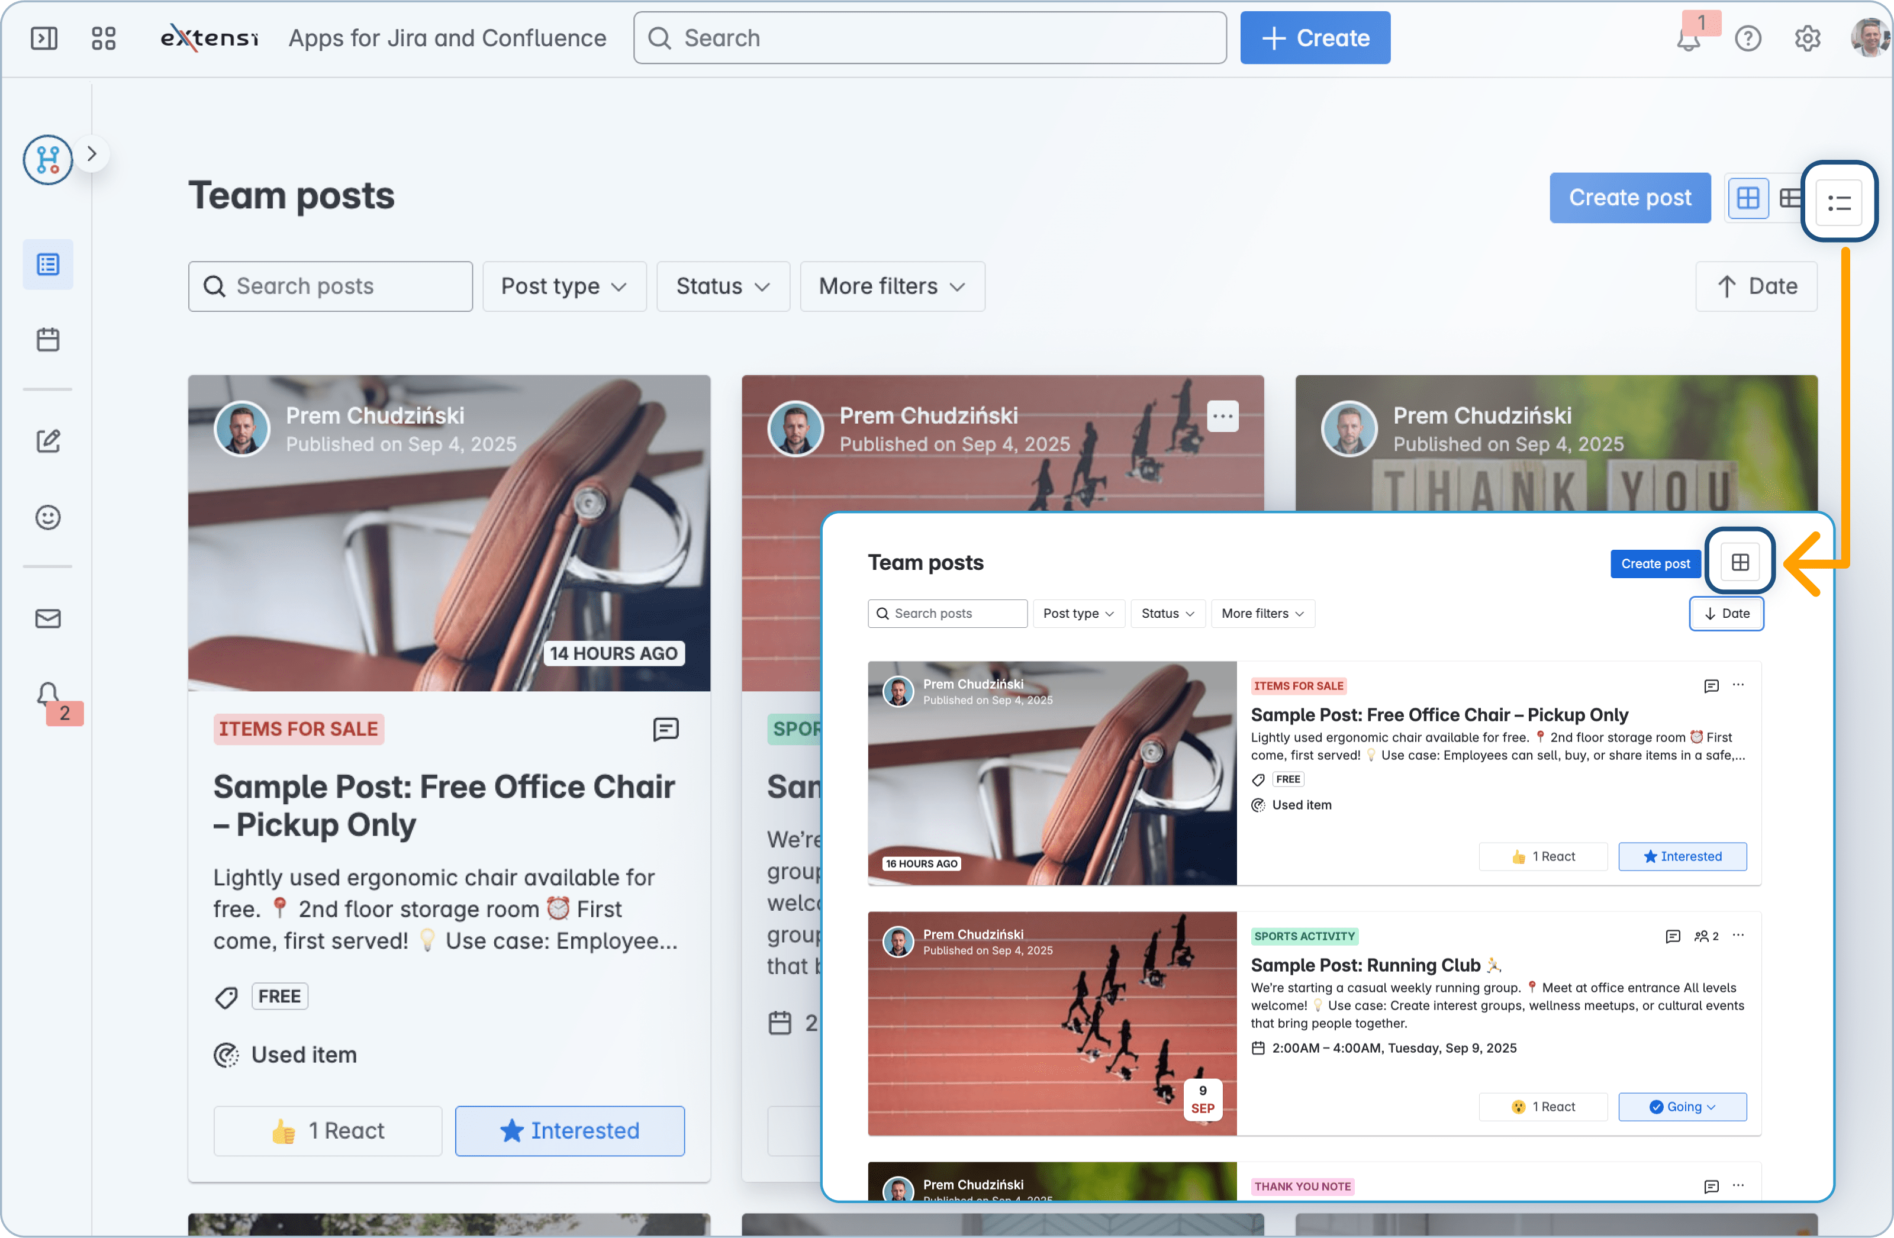Open calendar from left sidebar
This screenshot has height=1238, width=1894.
click(48, 340)
